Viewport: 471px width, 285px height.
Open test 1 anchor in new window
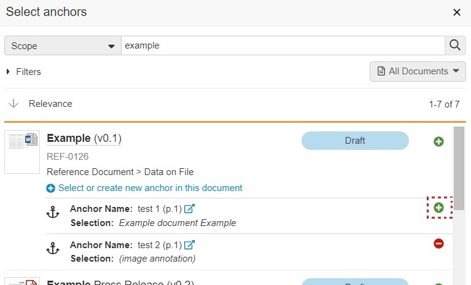[189, 209]
